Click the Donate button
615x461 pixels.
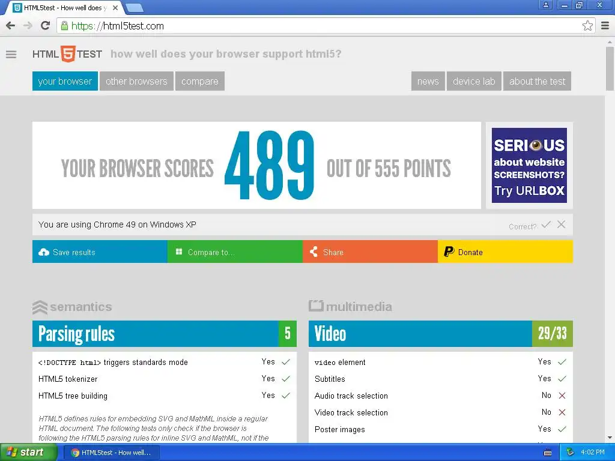click(x=505, y=252)
